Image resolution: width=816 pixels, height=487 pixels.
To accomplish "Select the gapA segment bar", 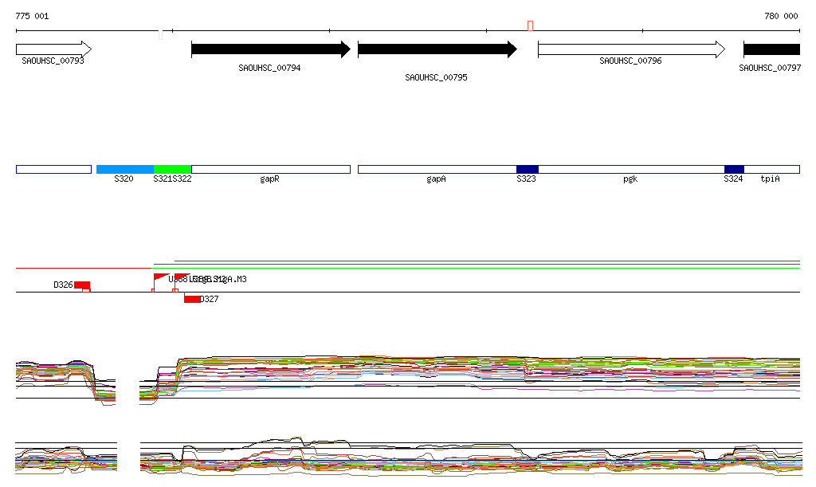I will point(436,169).
